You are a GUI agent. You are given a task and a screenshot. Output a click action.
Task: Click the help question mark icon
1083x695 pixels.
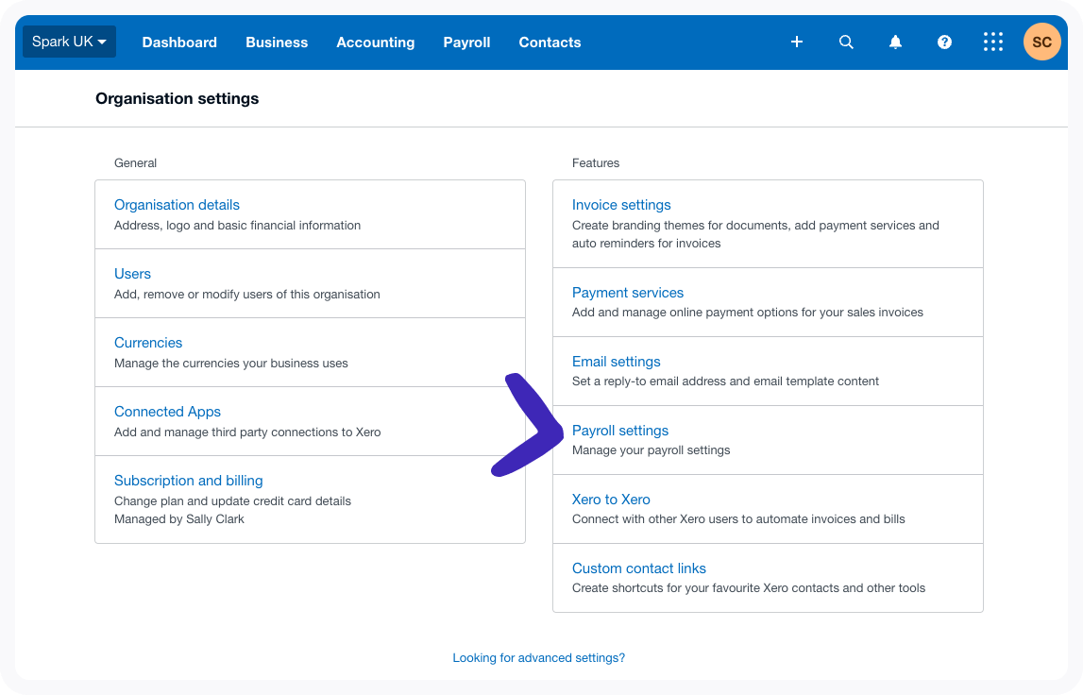944,42
